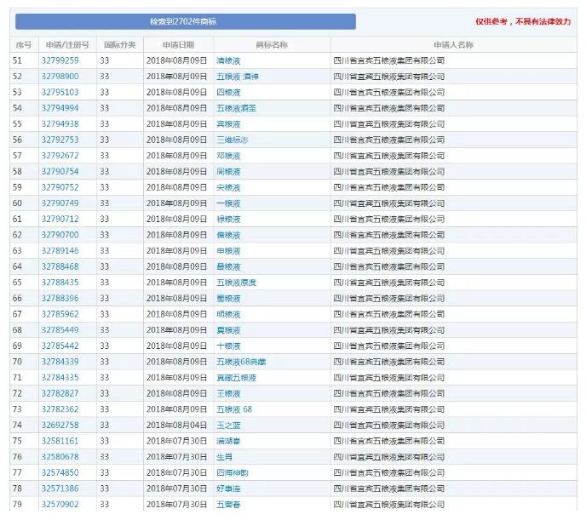The height and width of the screenshot is (520, 586).
Task: Click the 国际分类 column header
Action: (x=119, y=45)
